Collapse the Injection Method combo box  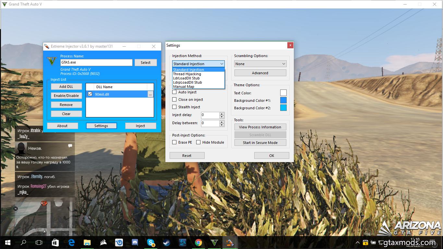[x=221, y=64]
